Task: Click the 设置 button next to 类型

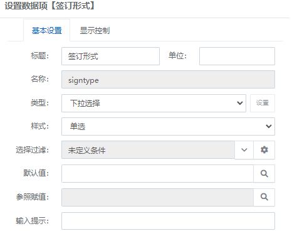Action: tap(263, 103)
